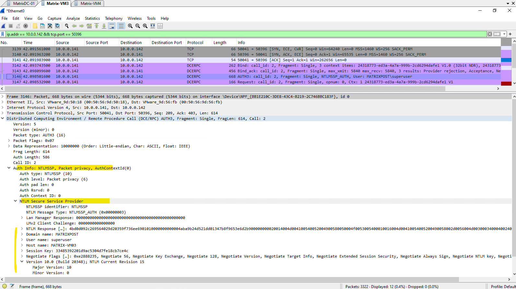The image size is (516, 289).
Task: Find a packet with magnifier icon
Action: click(x=67, y=26)
